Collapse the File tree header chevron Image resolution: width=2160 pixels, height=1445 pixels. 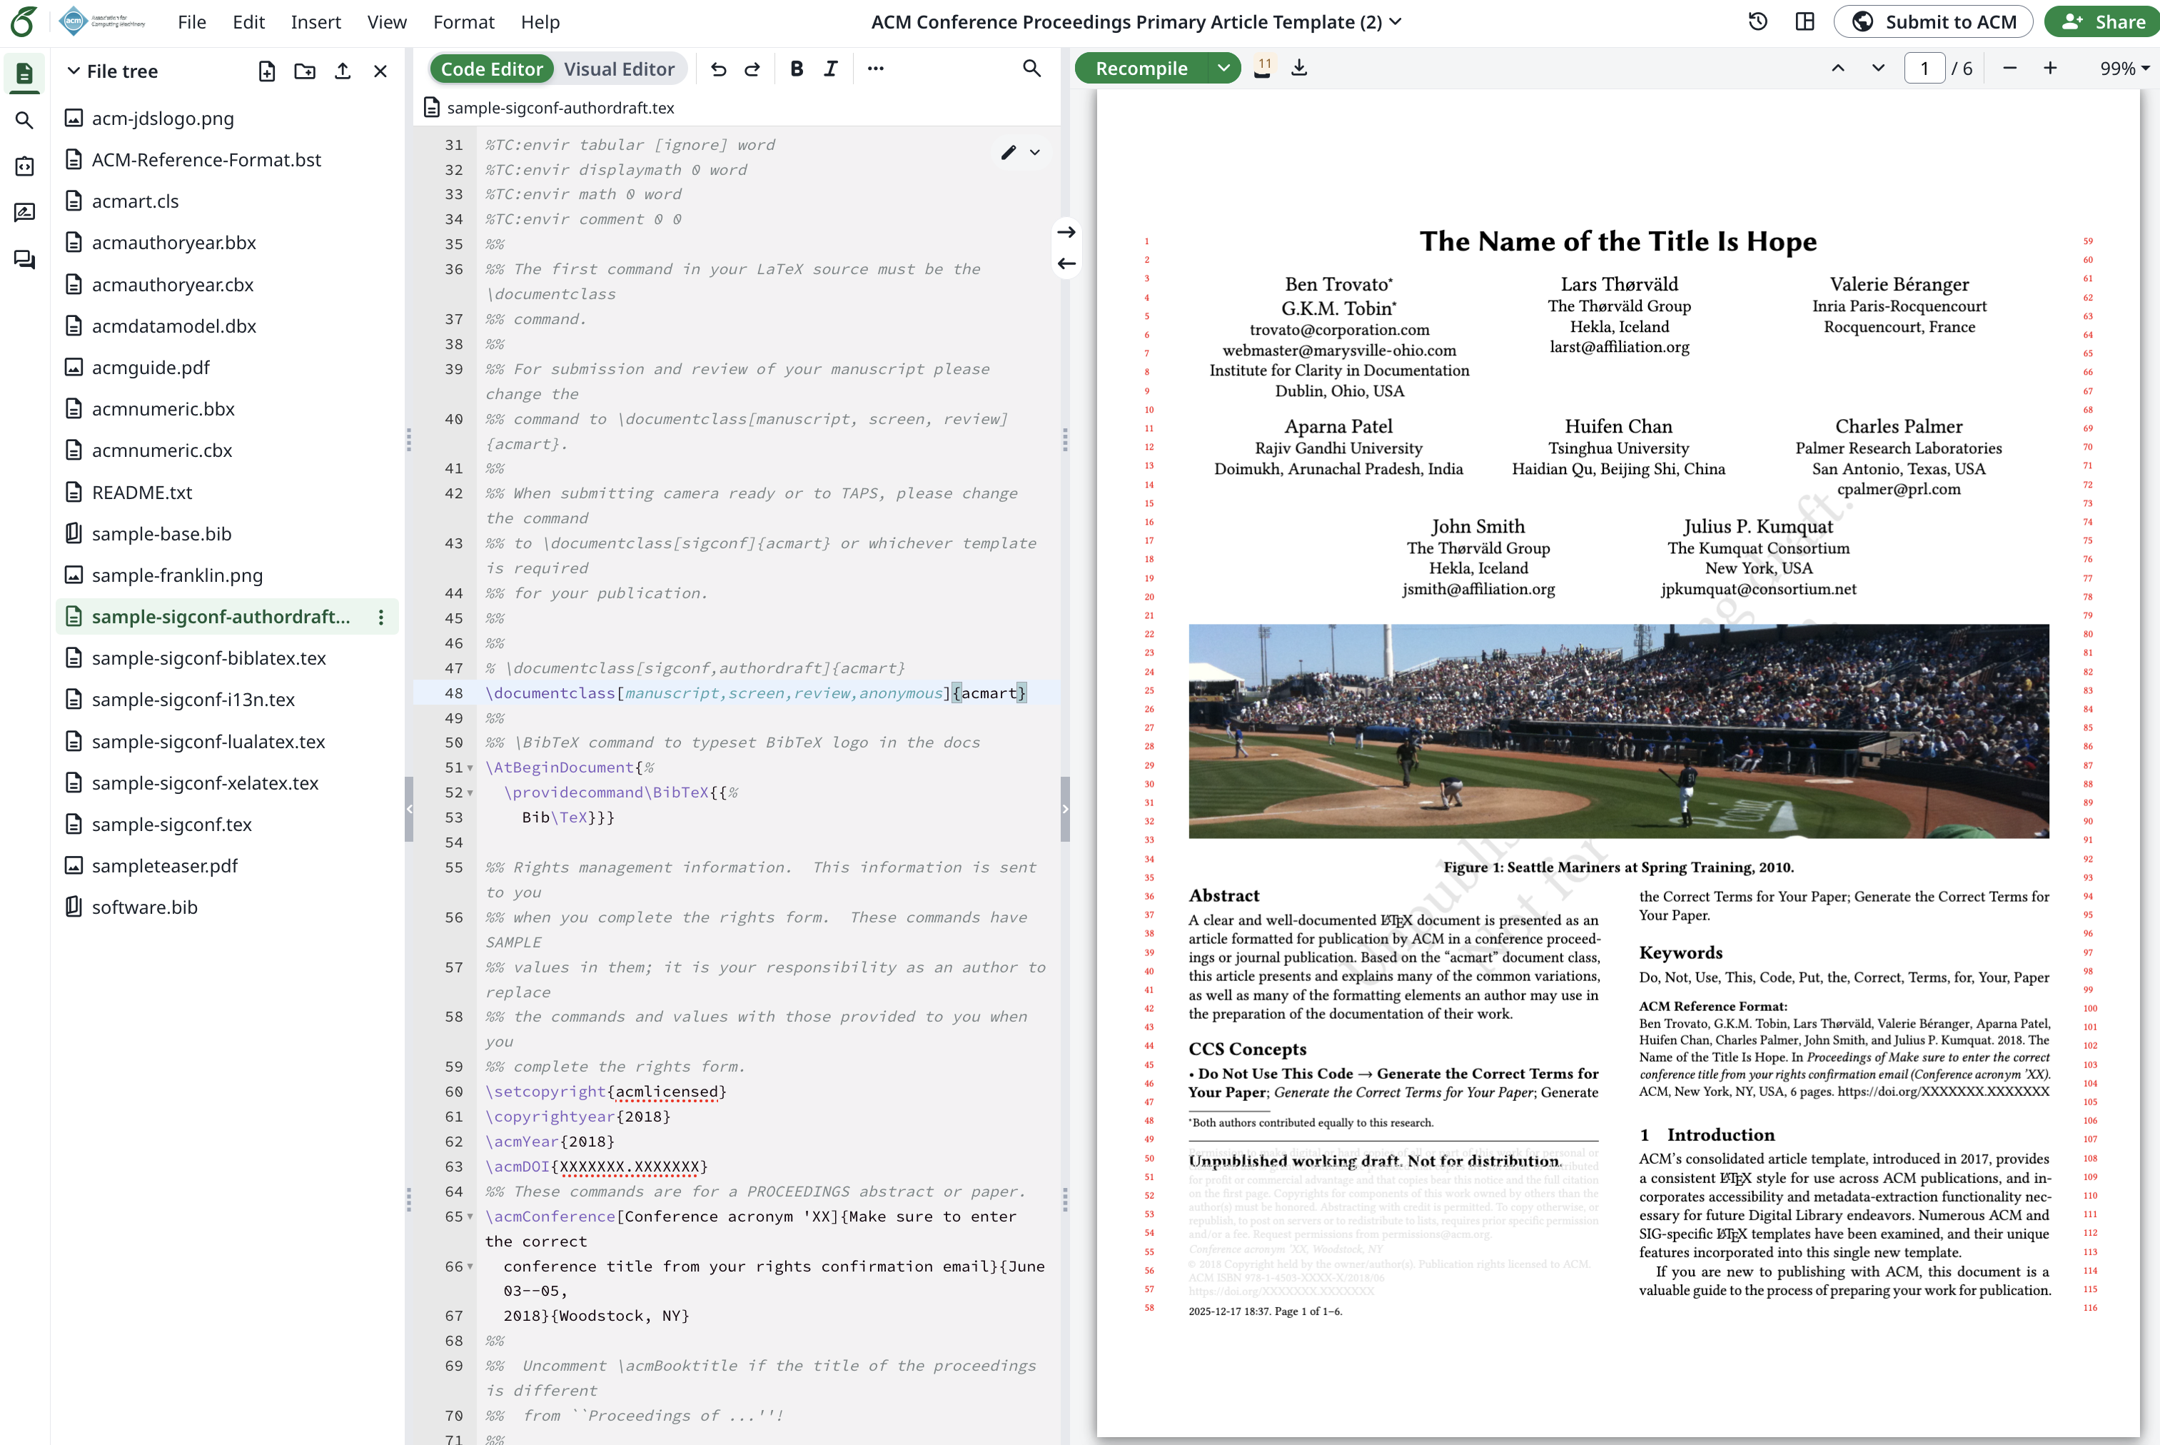click(x=74, y=71)
